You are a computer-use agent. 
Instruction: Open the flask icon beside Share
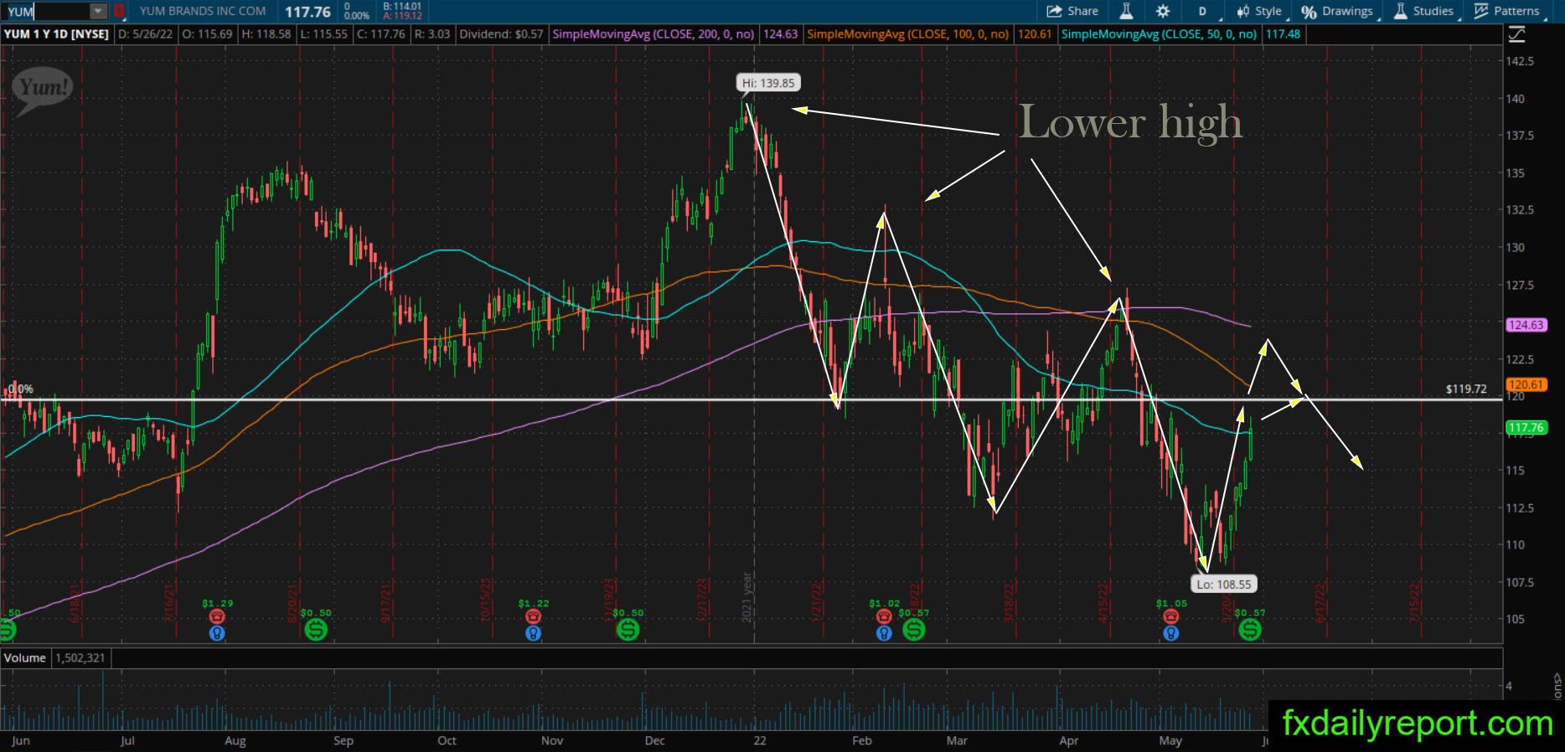pos(1126,11)
